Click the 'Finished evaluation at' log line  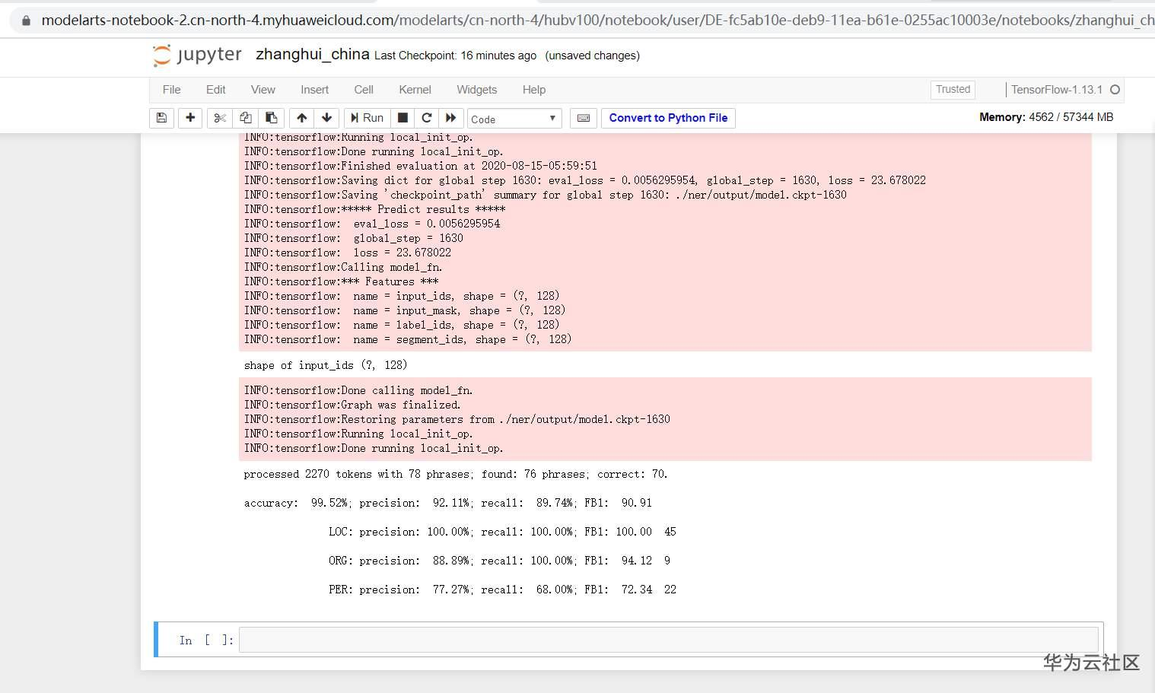pyautogui.click(x=421, y=166)
